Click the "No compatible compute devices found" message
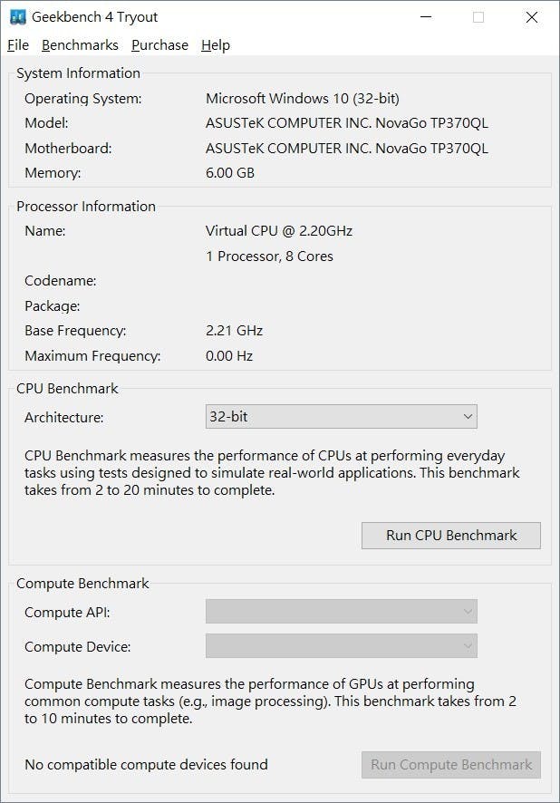The height and width of the screenshot is (803, 560). pos(146,765)
